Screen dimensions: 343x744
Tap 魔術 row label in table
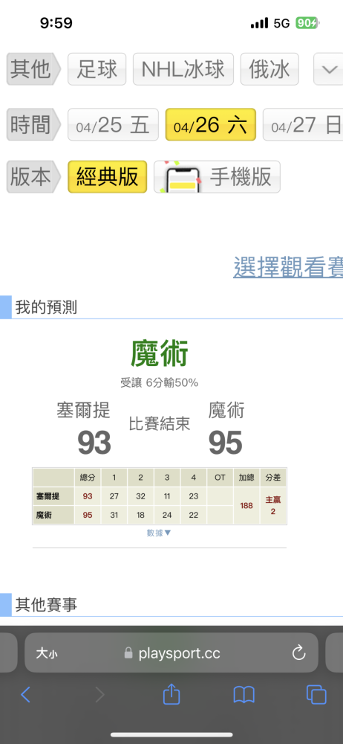point(53,515)
